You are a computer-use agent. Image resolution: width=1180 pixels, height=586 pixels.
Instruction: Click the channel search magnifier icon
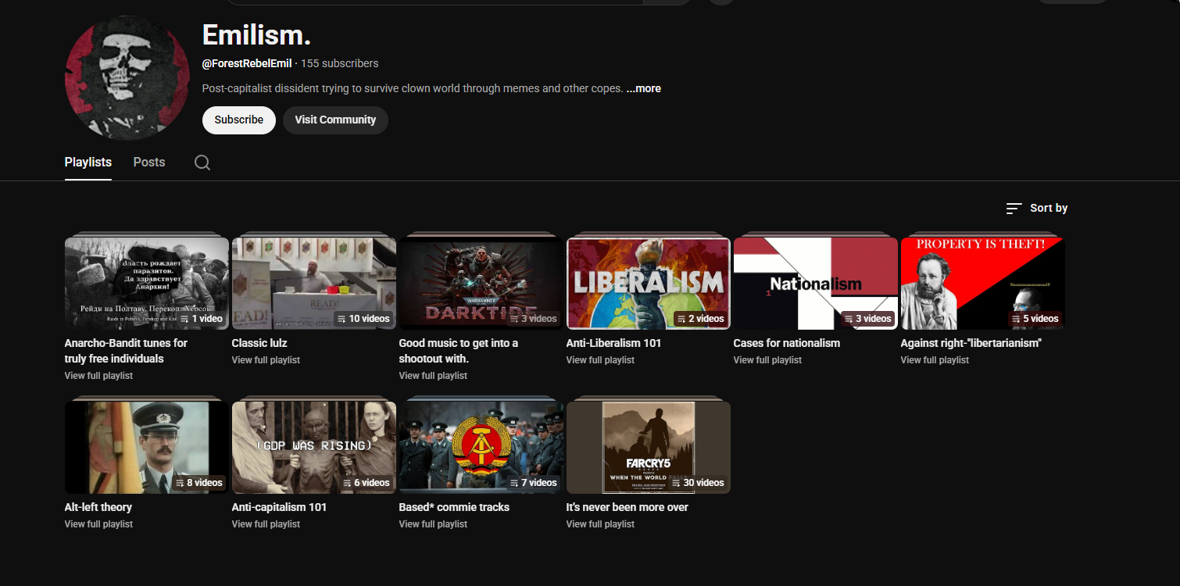(x=202, y=163)
